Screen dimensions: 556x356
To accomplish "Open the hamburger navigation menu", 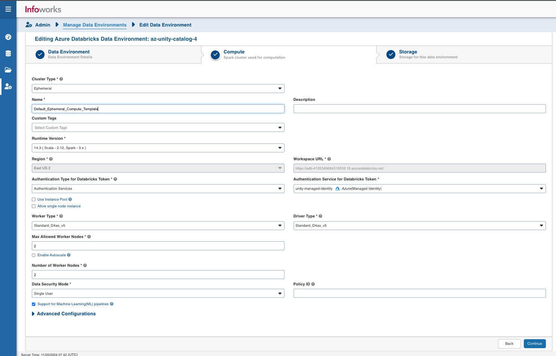I will (8, 9).
